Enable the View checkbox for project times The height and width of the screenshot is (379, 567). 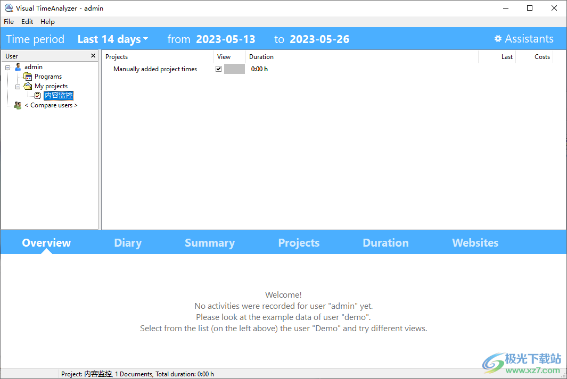218,69
